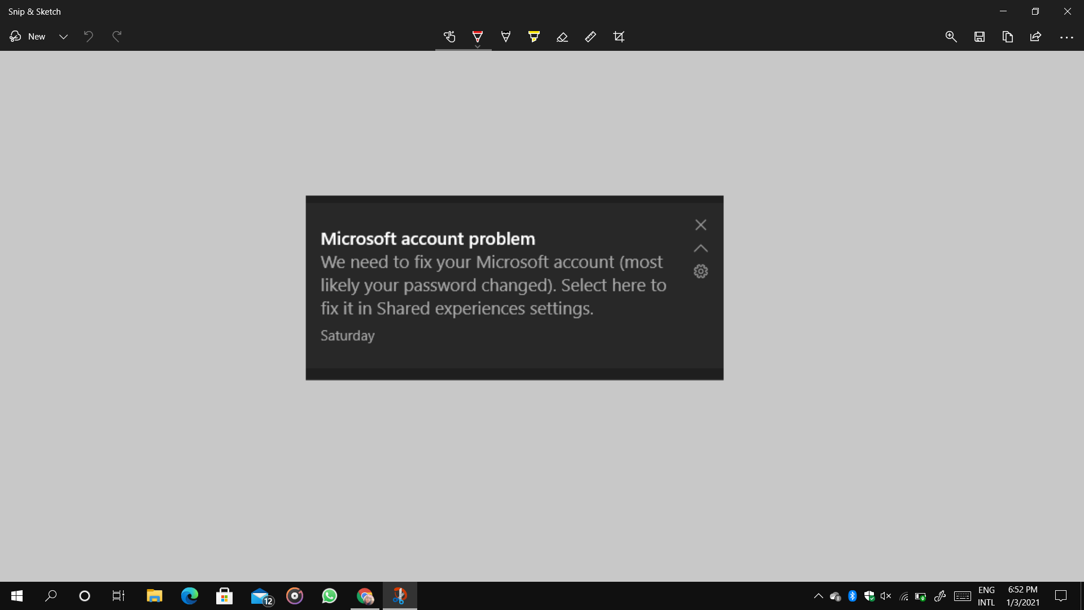Viewport: 1084px width, 610px height.
Task: Activate the Image Crop tool
Action: [619, 37]
